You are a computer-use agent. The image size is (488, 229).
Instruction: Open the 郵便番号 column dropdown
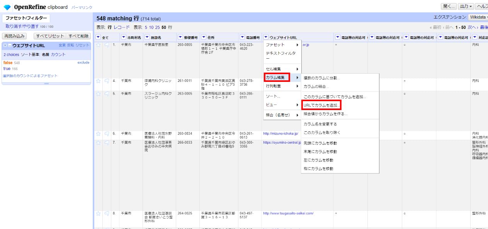pyautogui.click(x=180, y=37)
